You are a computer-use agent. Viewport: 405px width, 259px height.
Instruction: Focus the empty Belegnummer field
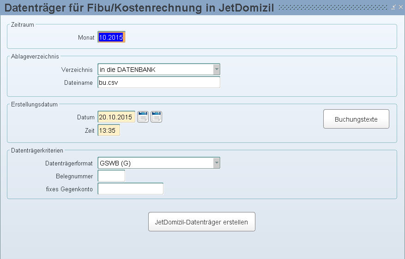[x=111, y=176]
